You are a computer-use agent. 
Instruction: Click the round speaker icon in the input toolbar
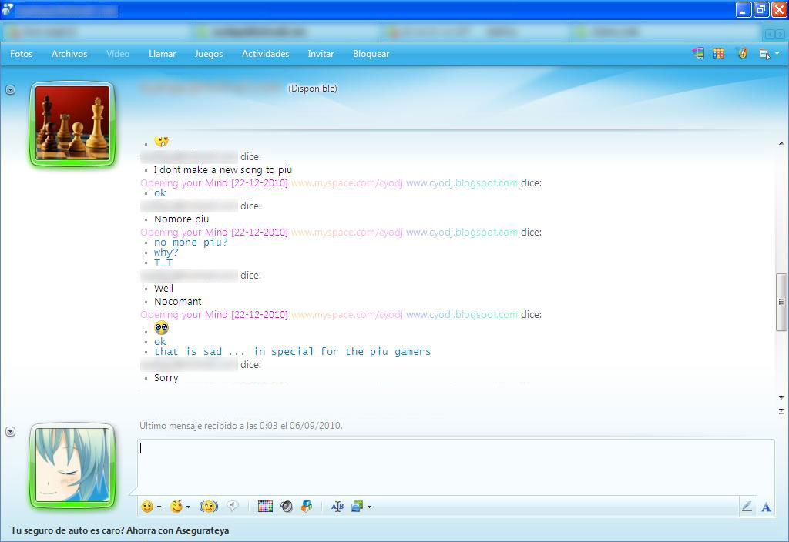[287, 507]
